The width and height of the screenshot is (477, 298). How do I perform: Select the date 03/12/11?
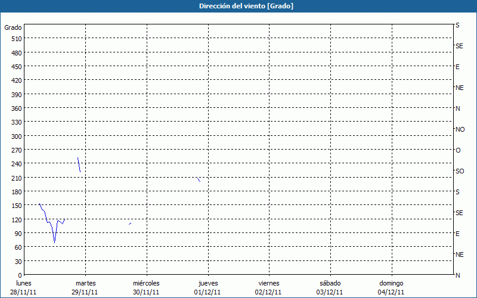click(330, 292)
